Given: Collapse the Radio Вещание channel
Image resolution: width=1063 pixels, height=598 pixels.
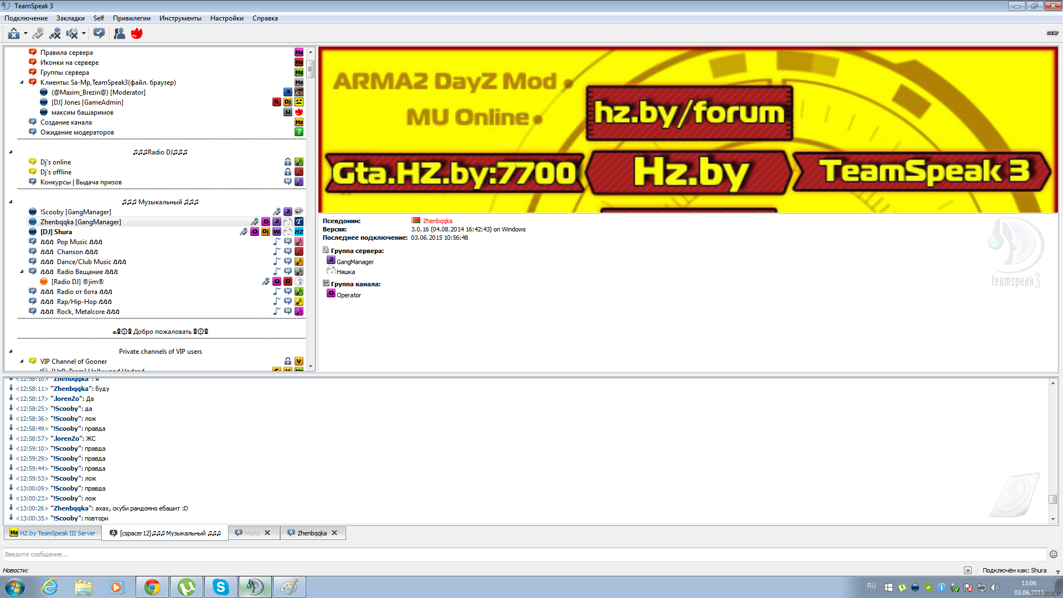Looking at the screenshot, I should [x=22, y=272].
